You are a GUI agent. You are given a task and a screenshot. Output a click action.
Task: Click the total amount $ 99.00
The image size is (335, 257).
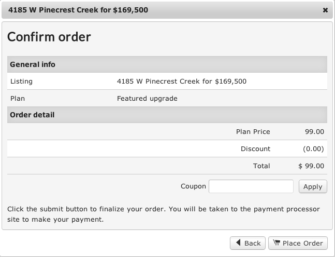click(x=311, y=166)
